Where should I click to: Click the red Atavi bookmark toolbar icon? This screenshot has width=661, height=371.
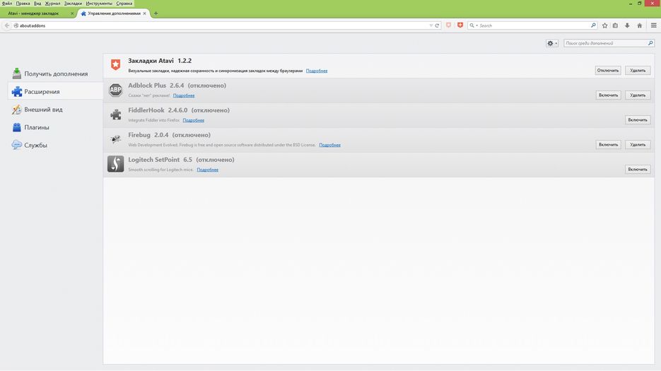pyautogui.click(x=460, y=25)
